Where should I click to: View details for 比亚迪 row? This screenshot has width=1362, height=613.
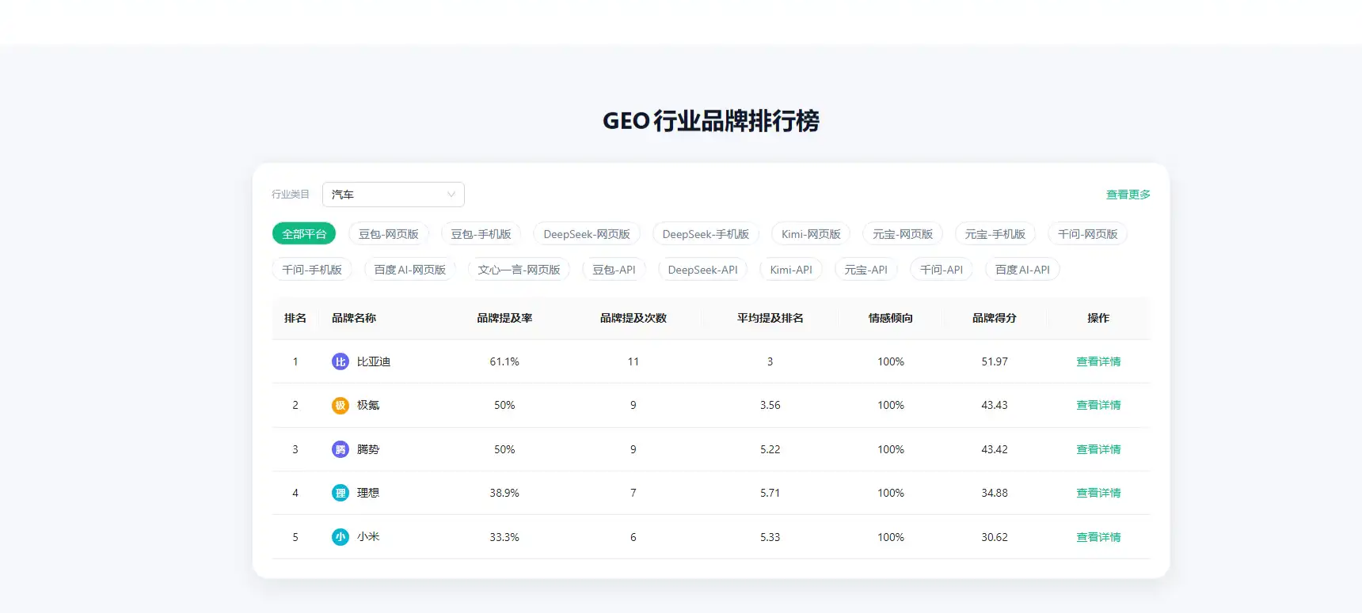tap(1098, 361)
